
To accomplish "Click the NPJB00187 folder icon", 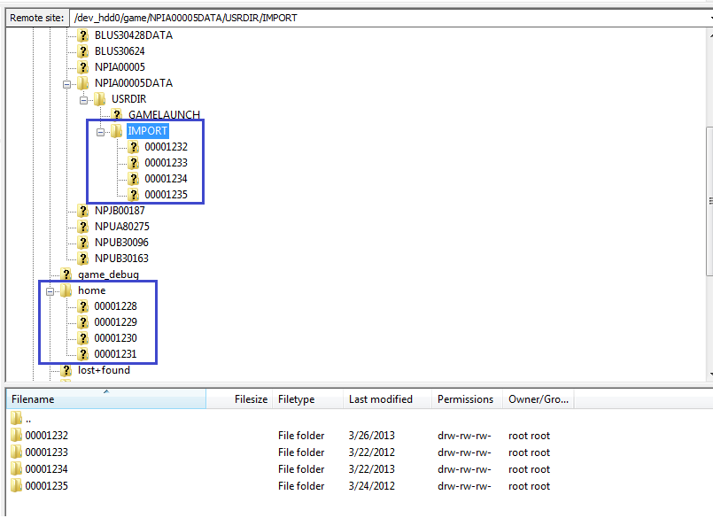I will [x=82, y=211].
